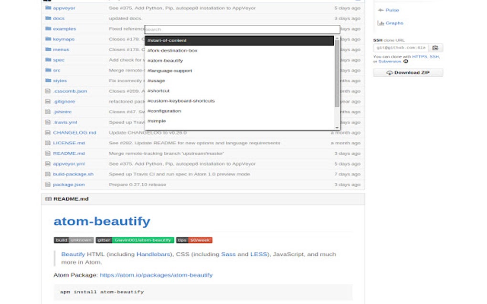Open the package.json file link
487x304 pixels.
click(x=69, y=185)
